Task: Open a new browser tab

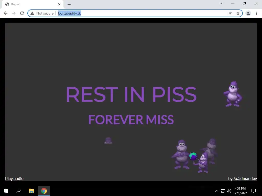Action: click(69, 5)
